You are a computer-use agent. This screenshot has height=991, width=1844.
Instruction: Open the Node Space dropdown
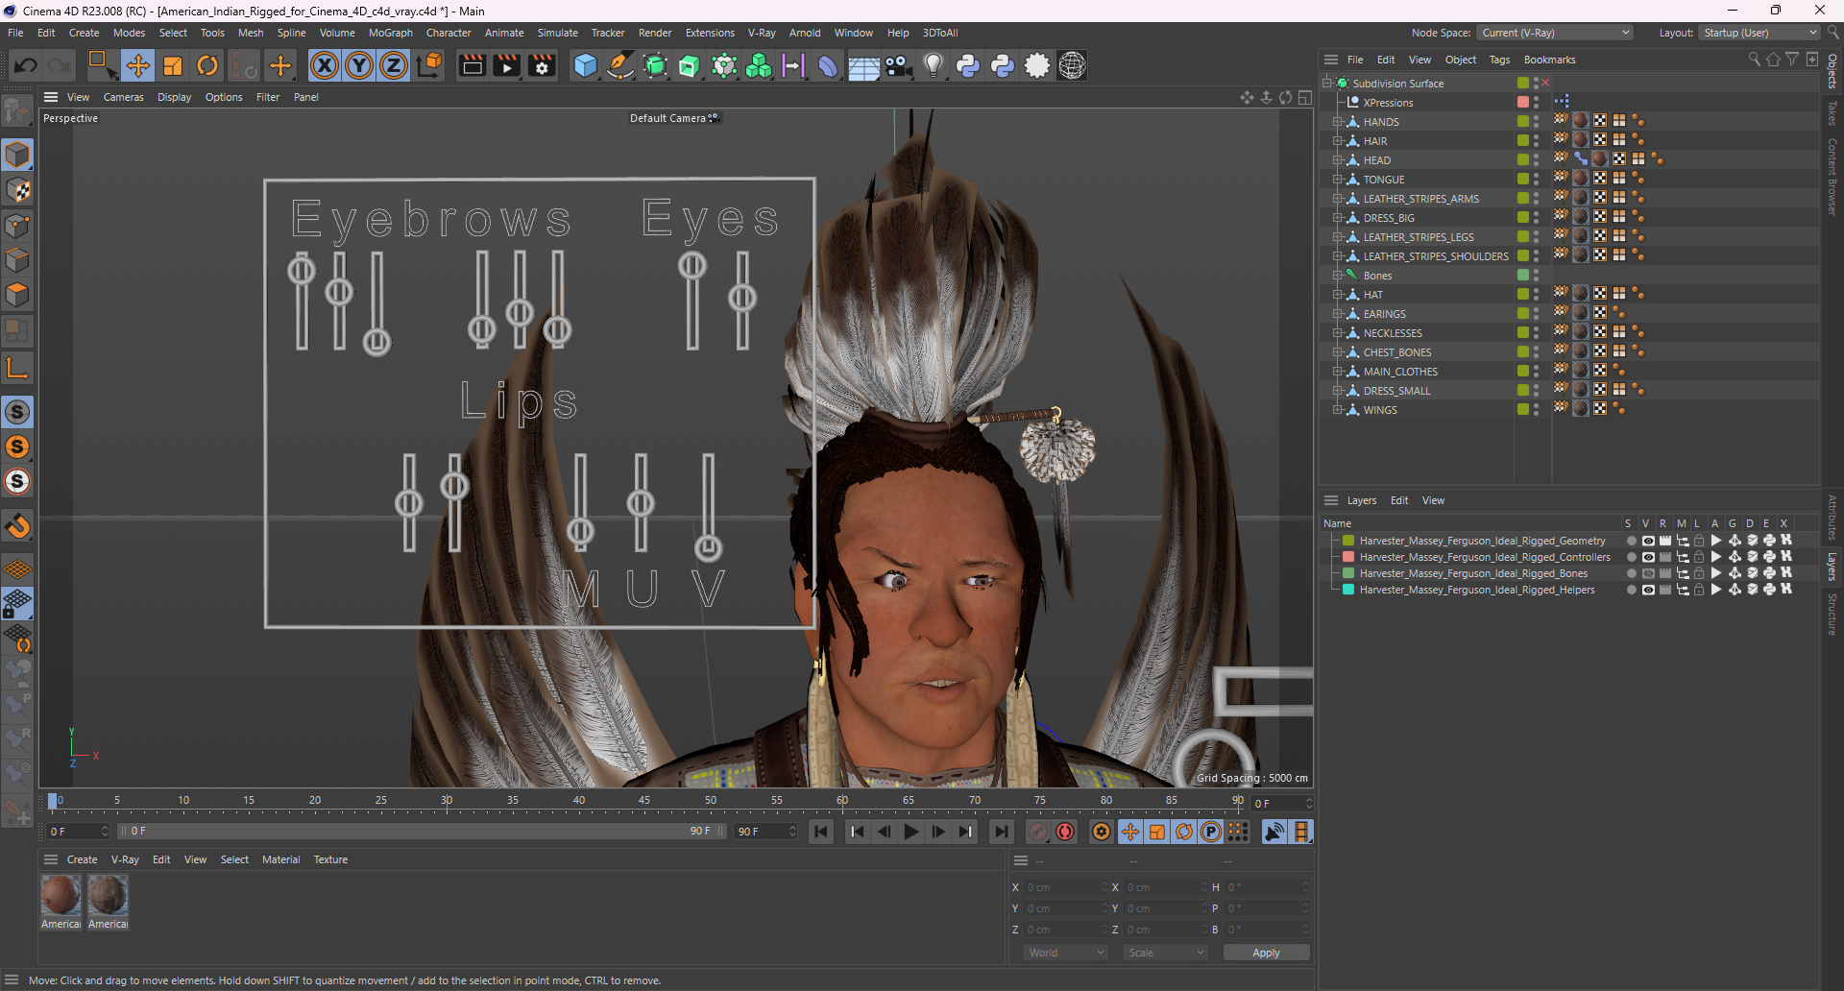tap(1555, 33)
